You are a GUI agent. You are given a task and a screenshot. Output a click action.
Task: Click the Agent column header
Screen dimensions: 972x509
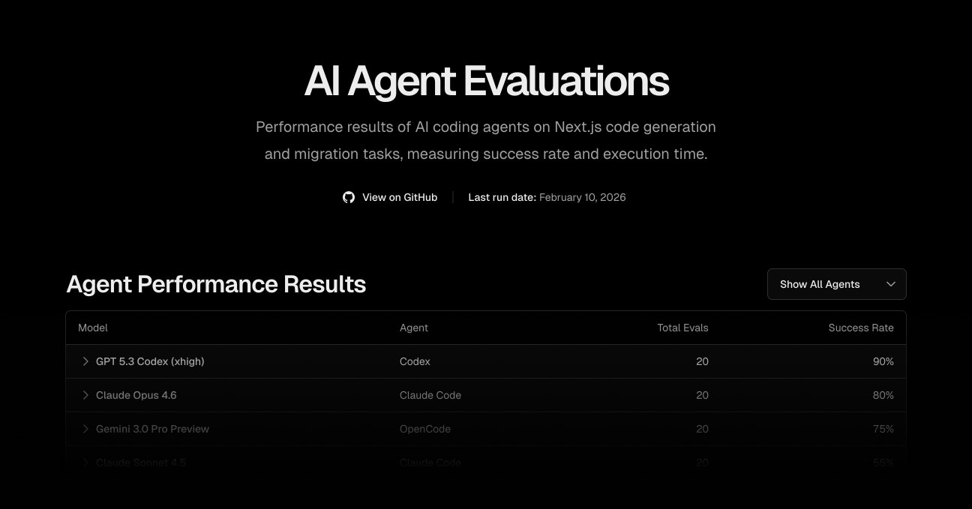(414, 328)
